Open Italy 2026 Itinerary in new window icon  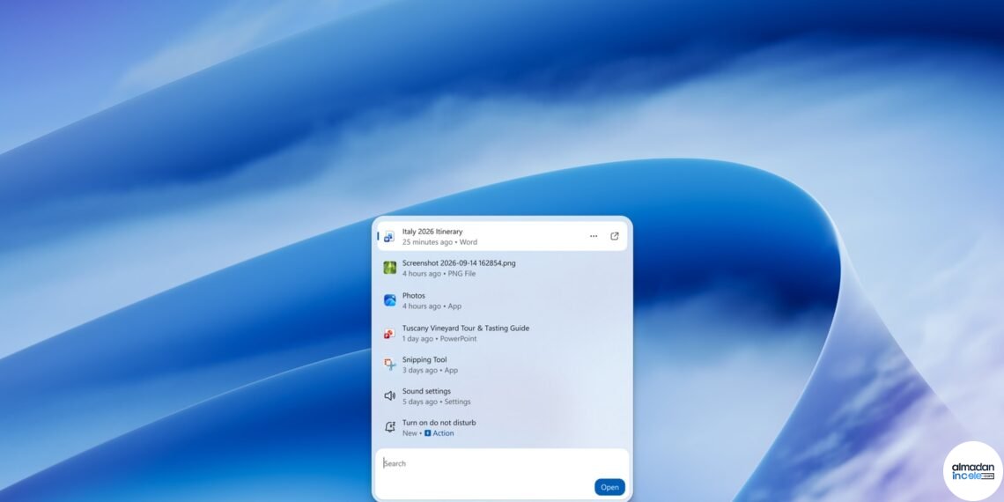pos(615,236)
